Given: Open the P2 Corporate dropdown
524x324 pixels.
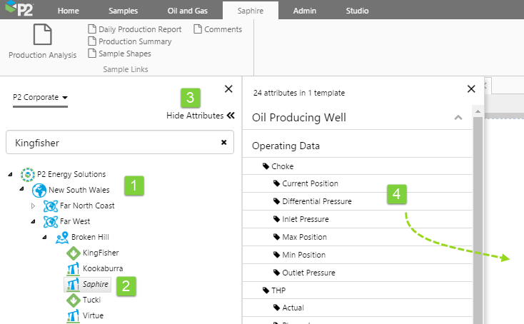Looking at the screenshot, I should coord(41,97).
